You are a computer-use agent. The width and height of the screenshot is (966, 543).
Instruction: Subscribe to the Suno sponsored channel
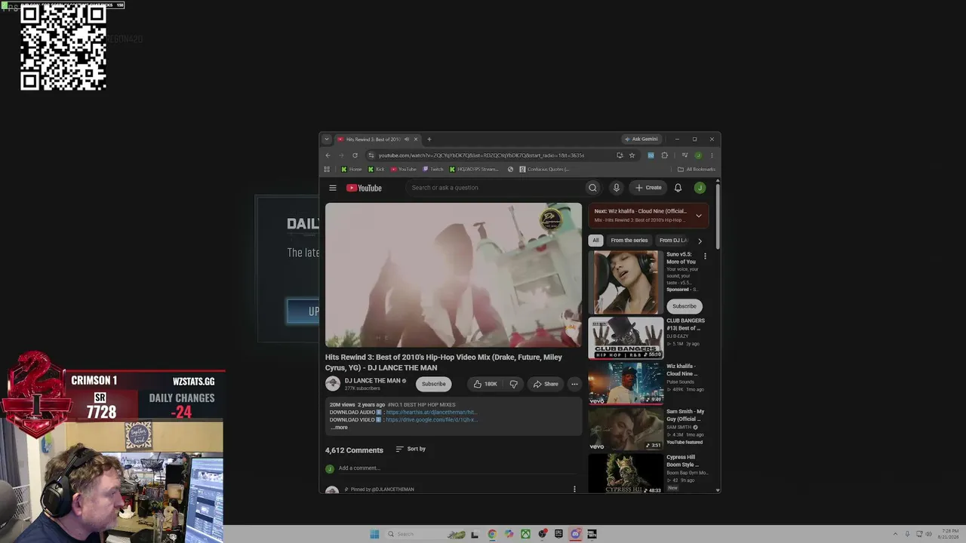coord(685,306)
